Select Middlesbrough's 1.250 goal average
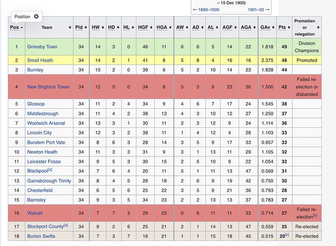The image size is (336, 246). pyautogui.click(x=268, y=114)
